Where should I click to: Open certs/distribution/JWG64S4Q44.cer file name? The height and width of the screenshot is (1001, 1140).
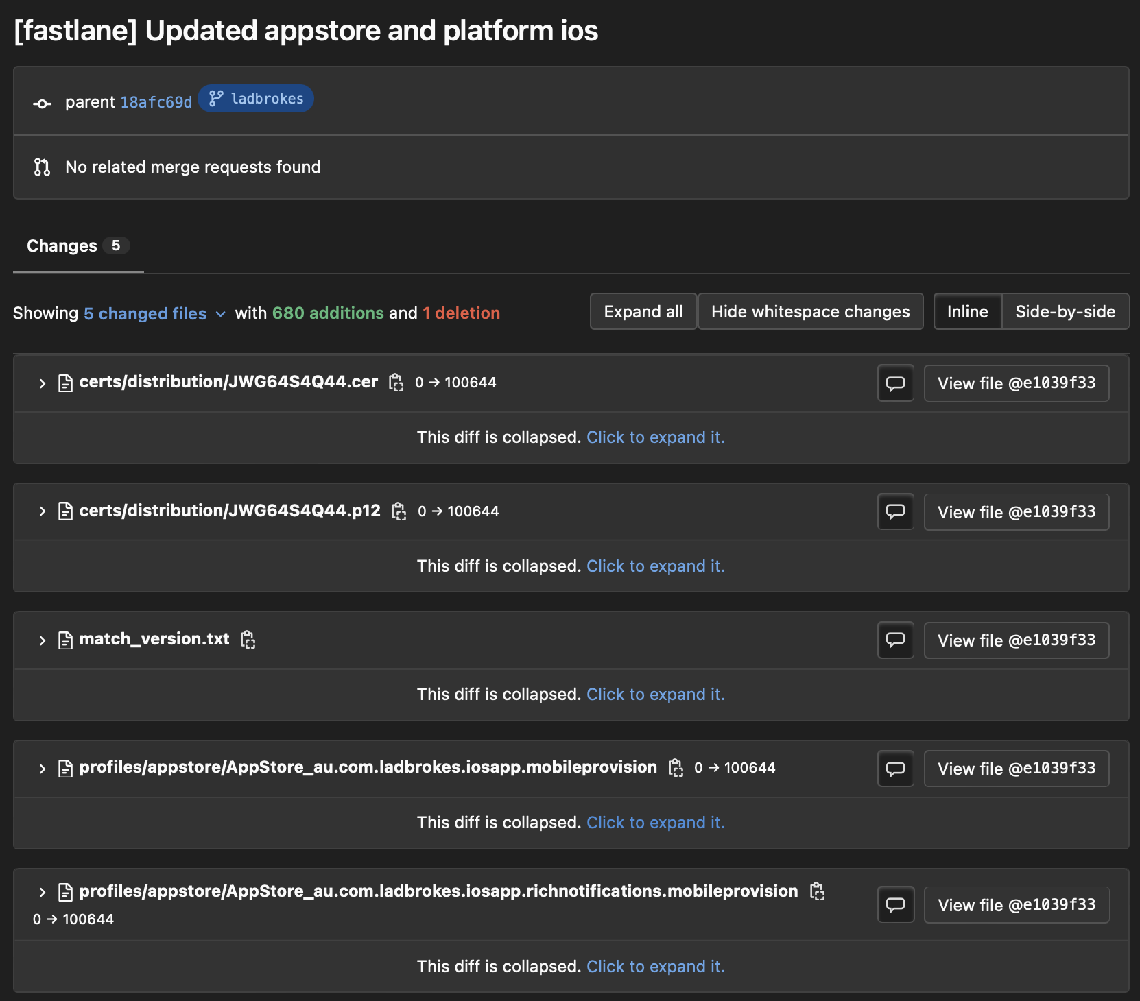228,382
